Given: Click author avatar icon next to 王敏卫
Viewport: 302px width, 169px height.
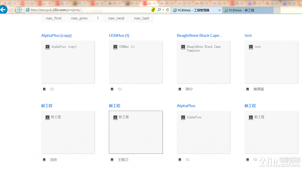Looking at the screenshot, I should (112, 160).
